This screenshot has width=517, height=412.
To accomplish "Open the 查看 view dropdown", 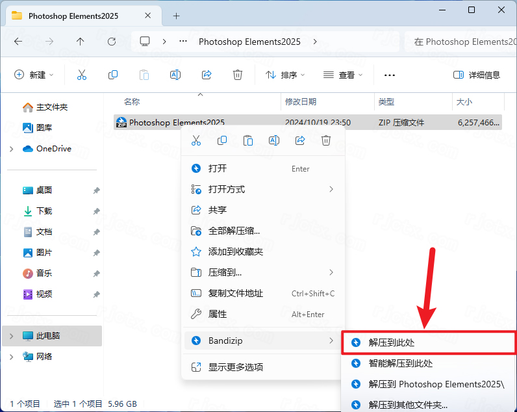I will pyautogui.click(x=343, y=75).
